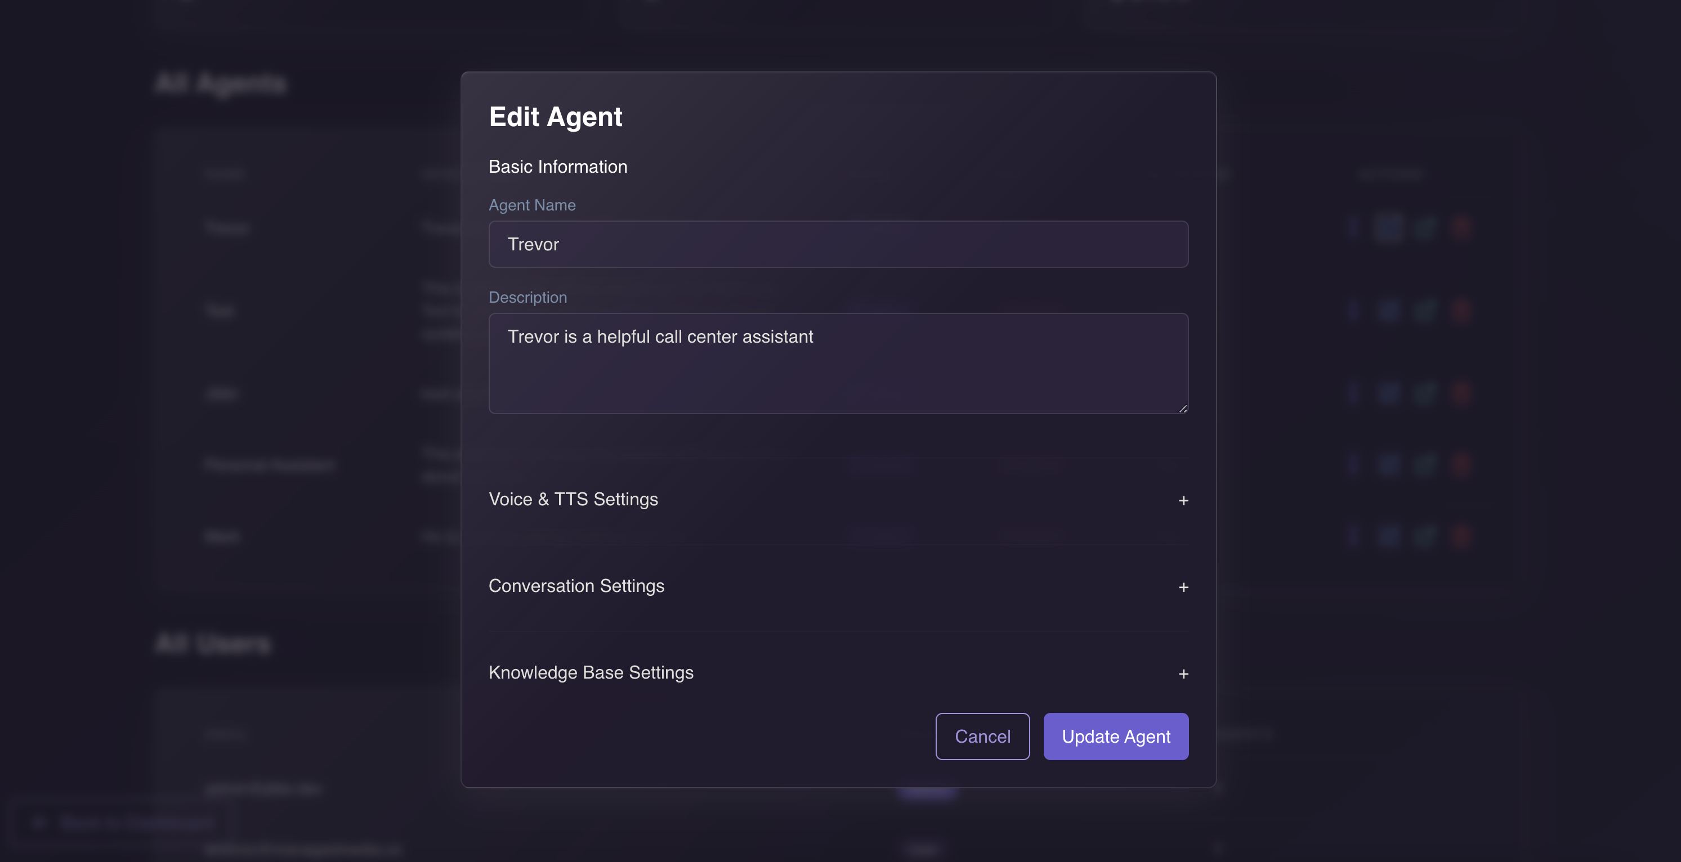Click the red delete icon in the last agent row

(x=1462, y=536)
